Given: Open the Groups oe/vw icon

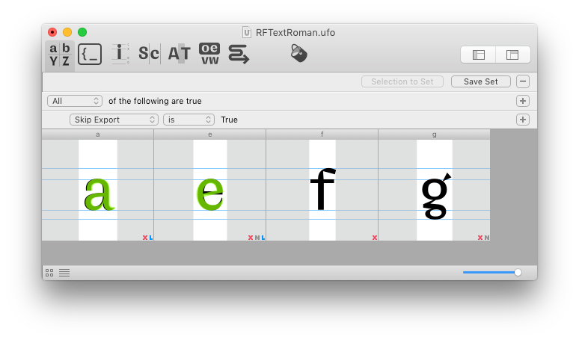Looking at the screenshot, I should coord(209,54).
